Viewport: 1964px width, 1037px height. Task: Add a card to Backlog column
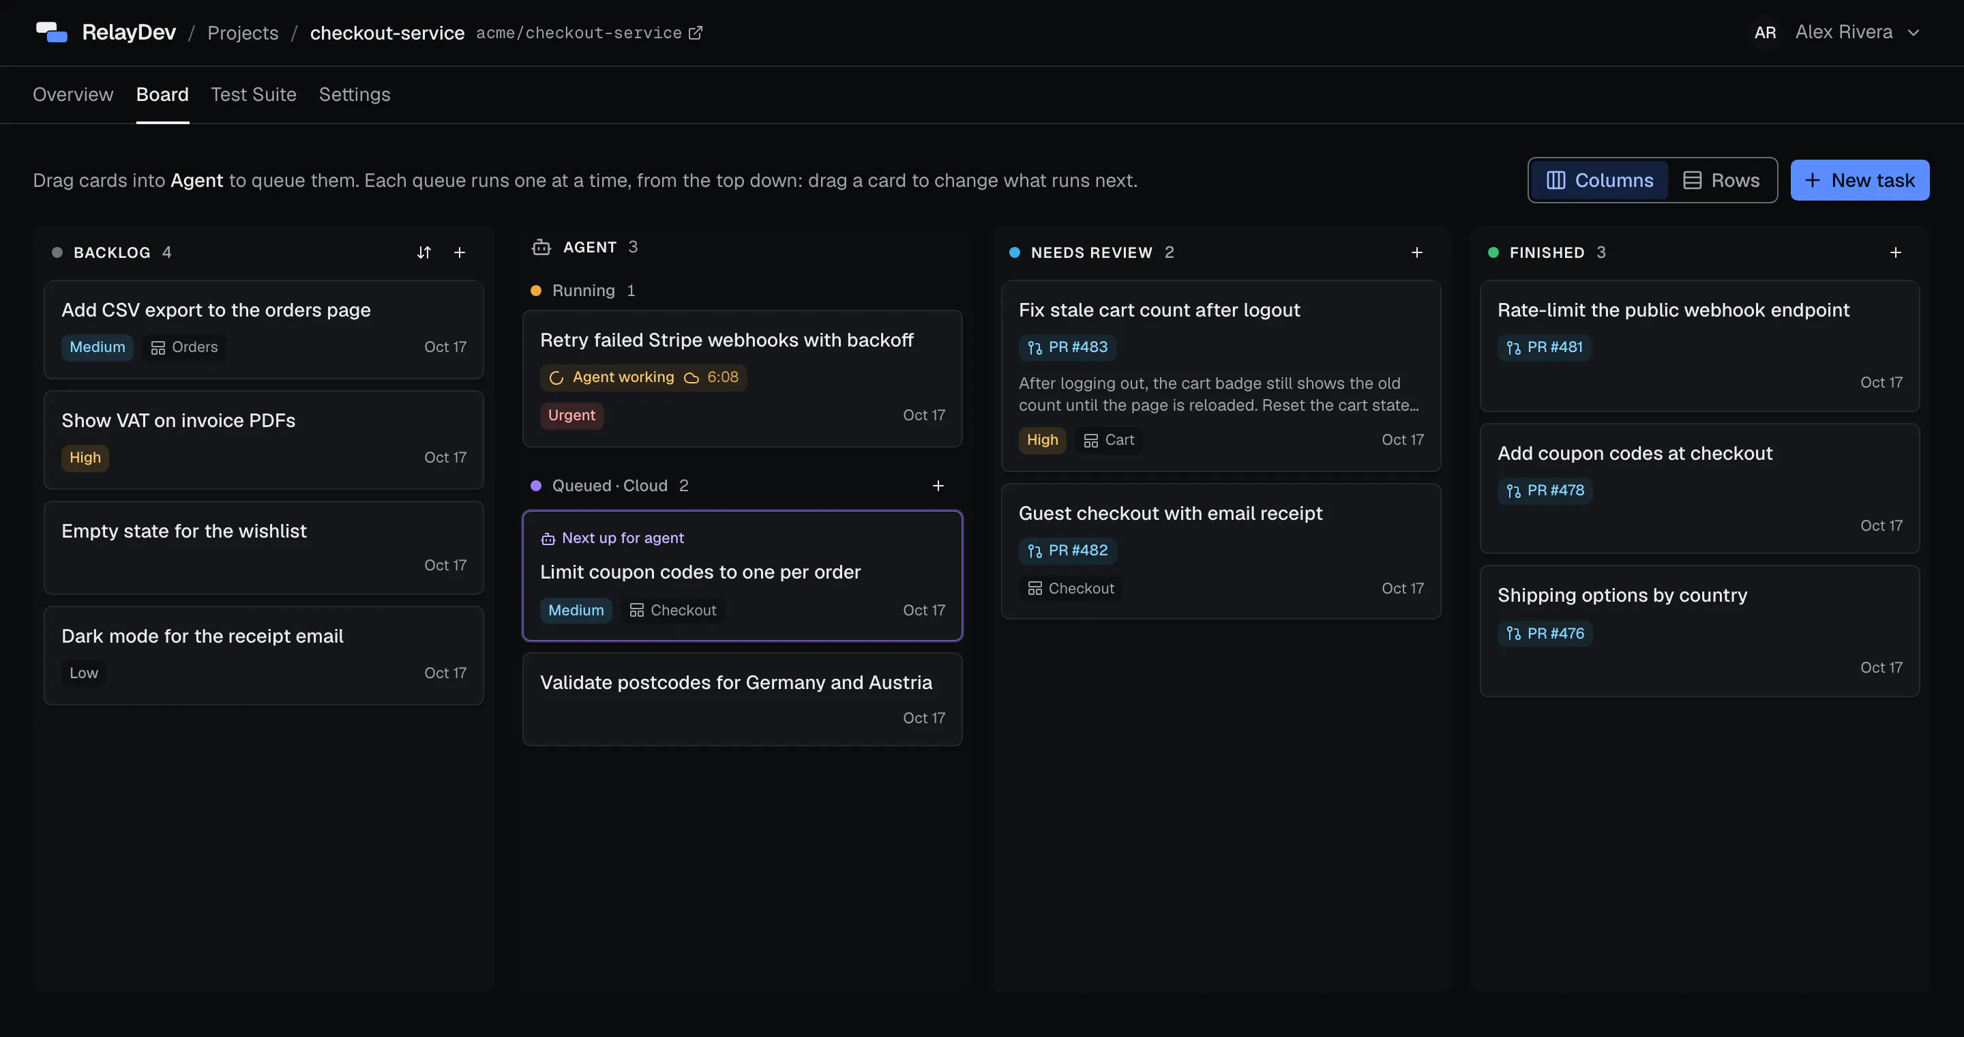click(x=460, y=252)
